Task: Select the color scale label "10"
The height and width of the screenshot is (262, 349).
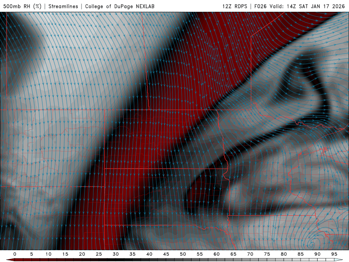Action: click(x=48, y=254)
